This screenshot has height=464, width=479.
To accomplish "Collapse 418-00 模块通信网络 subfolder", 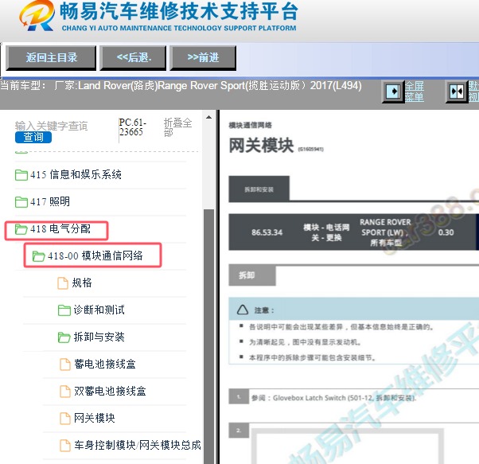I will coord(95,255).
